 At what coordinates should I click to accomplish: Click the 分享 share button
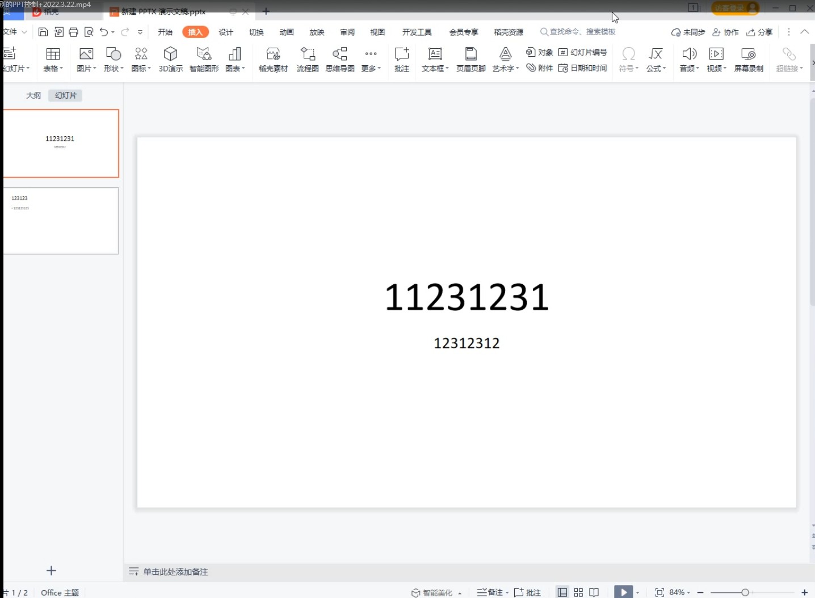tap(759, 32)
